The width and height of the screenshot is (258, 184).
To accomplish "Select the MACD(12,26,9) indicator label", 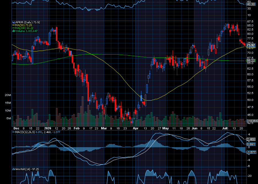I will 25,132.
